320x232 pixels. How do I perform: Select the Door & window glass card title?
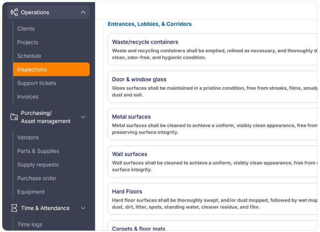coord(139,79)
